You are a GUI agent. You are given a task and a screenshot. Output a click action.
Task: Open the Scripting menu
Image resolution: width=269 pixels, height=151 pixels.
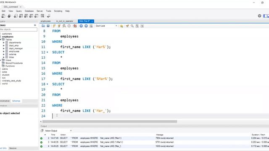click(x=58, y=11)
